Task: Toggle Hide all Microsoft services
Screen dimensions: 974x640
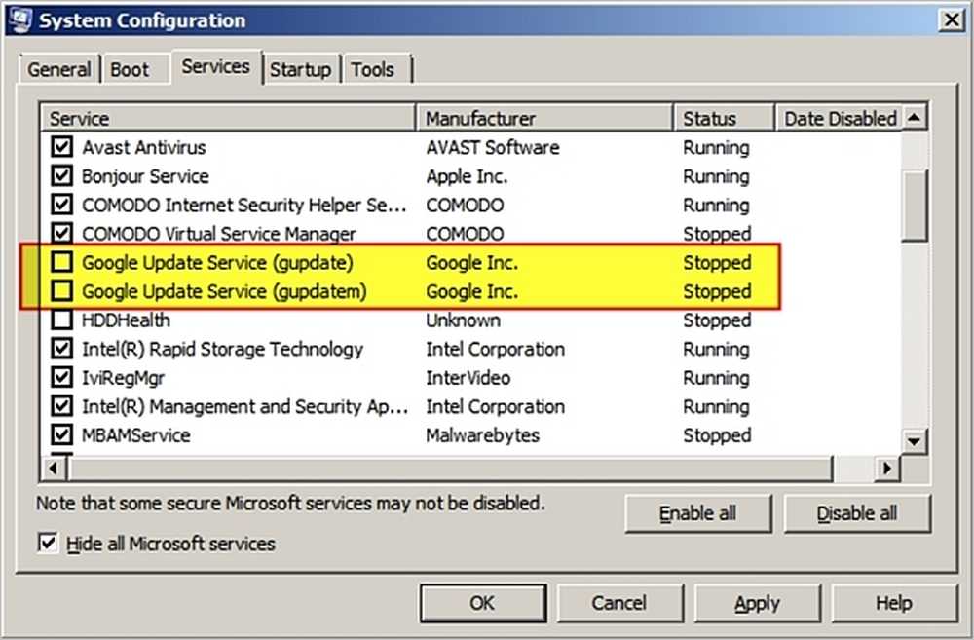Action: (x=48, y=543)
